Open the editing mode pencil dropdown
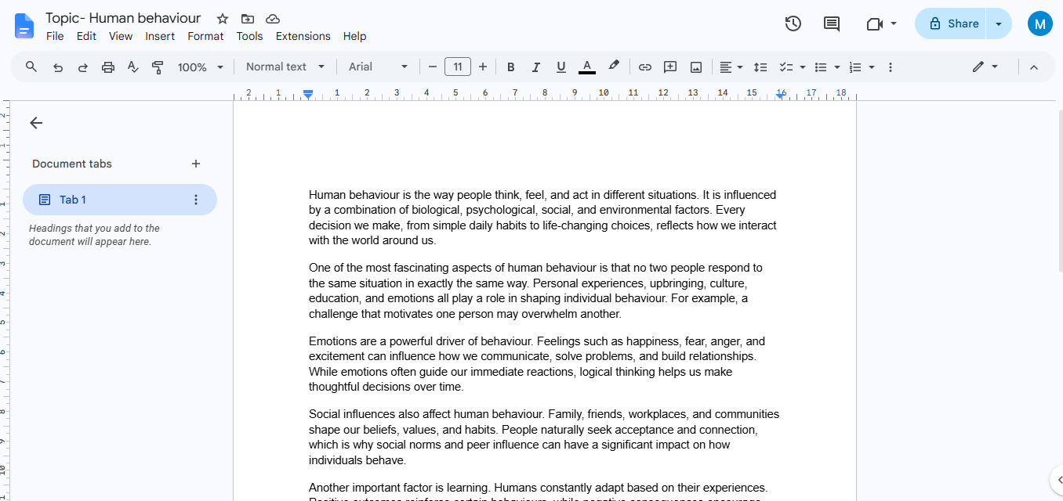Viewport: 1063px width, 501px height. click(985, 67)
